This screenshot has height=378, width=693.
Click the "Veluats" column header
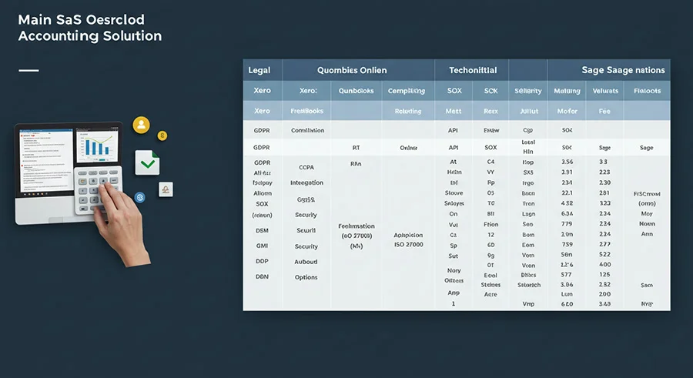[605, 91]
